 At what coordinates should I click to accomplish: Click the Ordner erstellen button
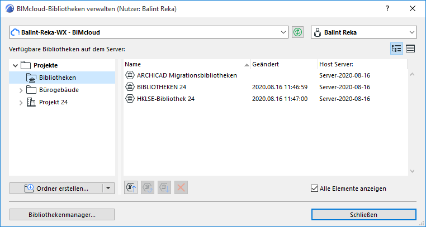coord(56,188)
